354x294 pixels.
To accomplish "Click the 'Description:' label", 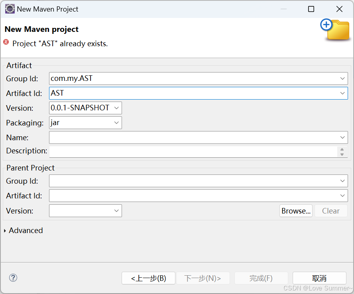I will [27, 151].
